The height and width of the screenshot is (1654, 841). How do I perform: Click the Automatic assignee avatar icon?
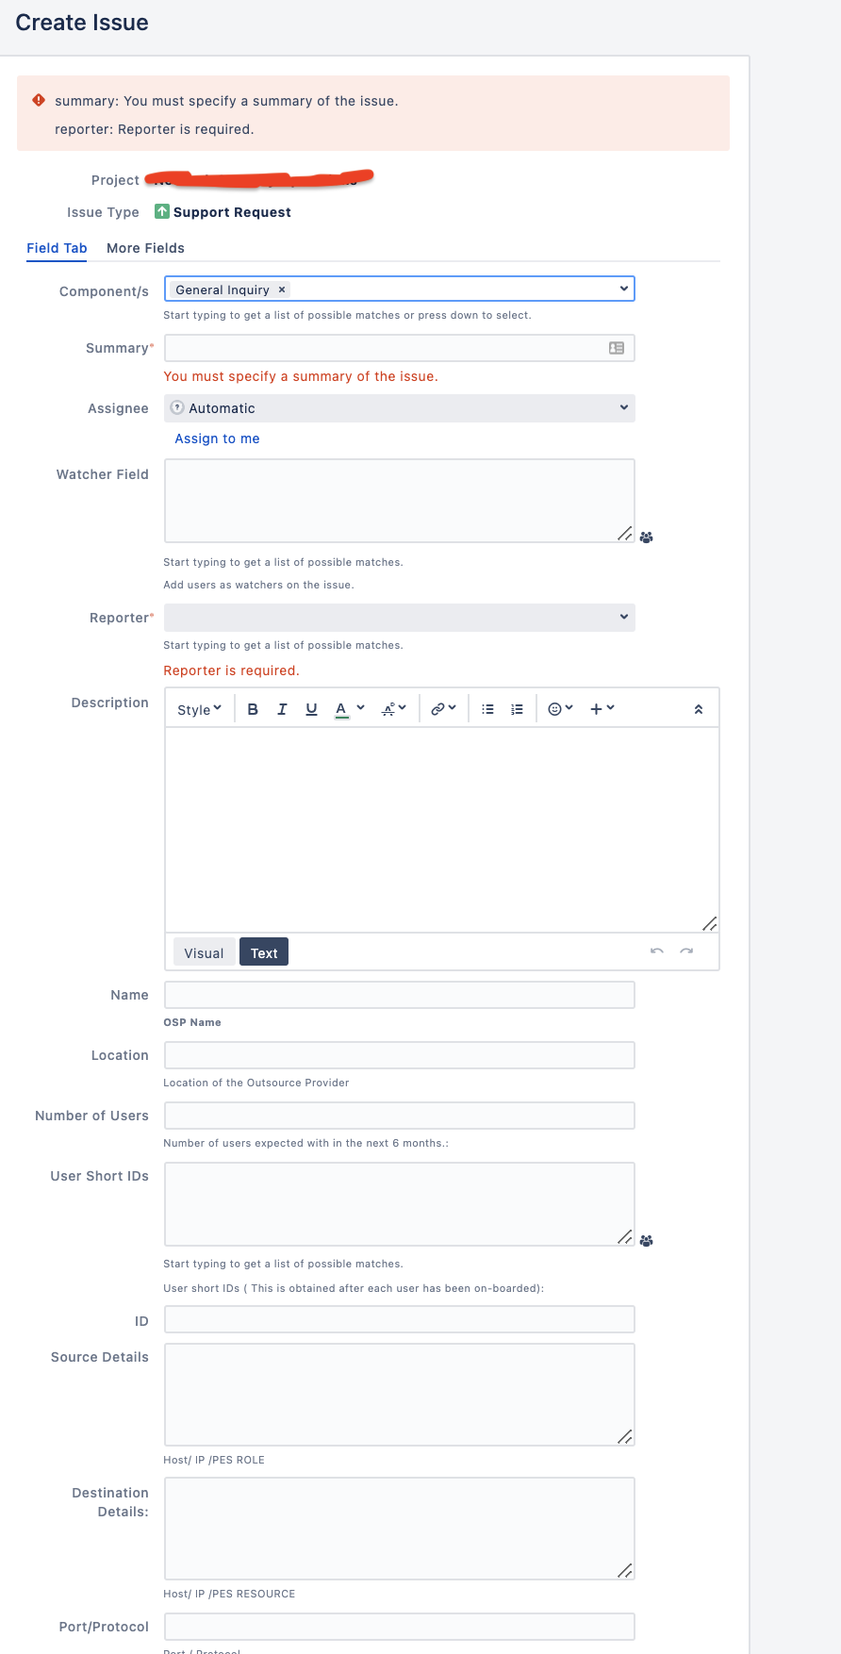click(x=177, y=407)
